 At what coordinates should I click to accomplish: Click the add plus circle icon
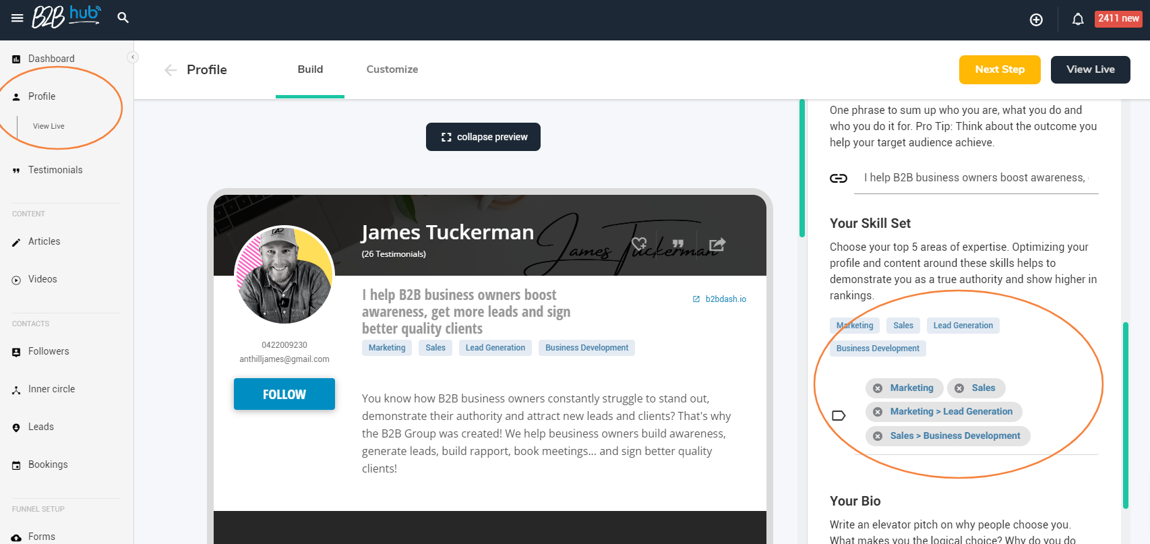tap(1036, 20)
